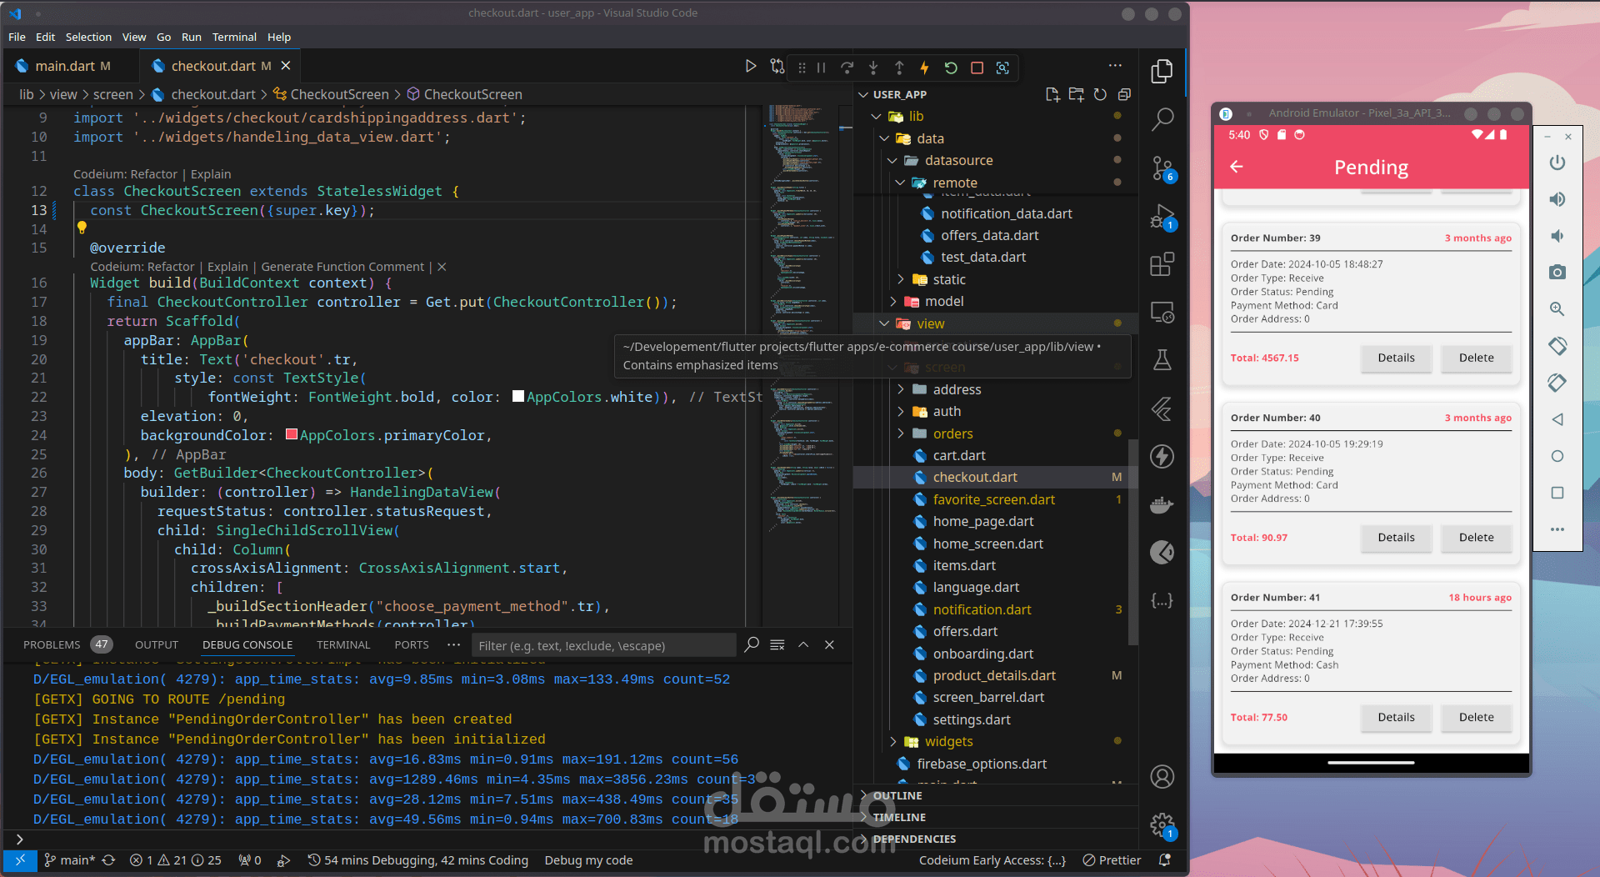Show the code action lightbulb
This screenshot has height=877, width=1600.
[x=82, y=228]
